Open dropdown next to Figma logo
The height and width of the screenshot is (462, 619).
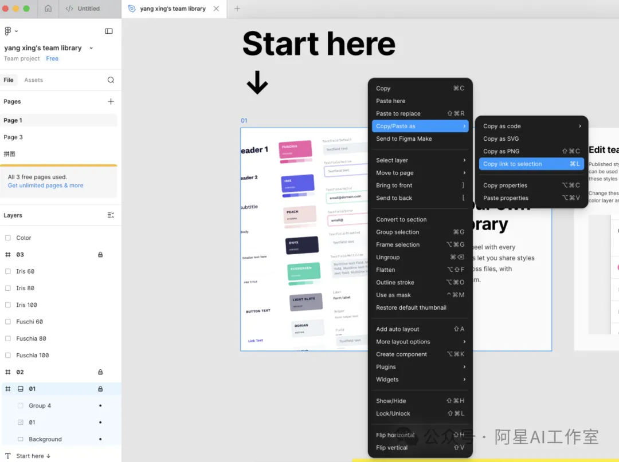pos(16,31)
